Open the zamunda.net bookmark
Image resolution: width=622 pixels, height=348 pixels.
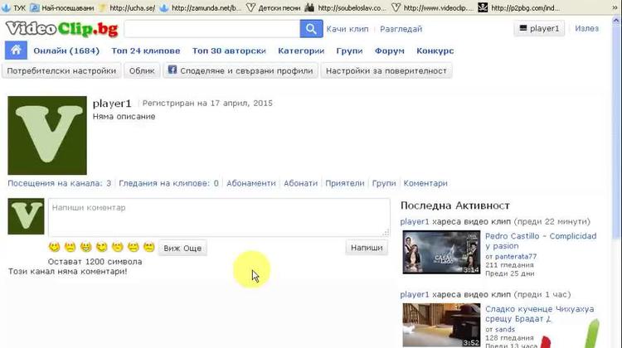tap(201, 7)
